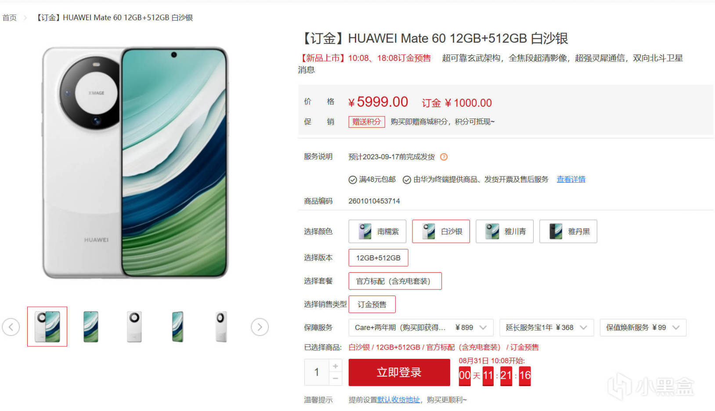The height and width of the screenshot is (411, 715).
Task: Open the 默认收货地址 link
Action: point(398,400)
